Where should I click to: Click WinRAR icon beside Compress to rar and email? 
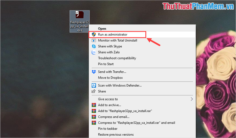click(x=94, y=122)
